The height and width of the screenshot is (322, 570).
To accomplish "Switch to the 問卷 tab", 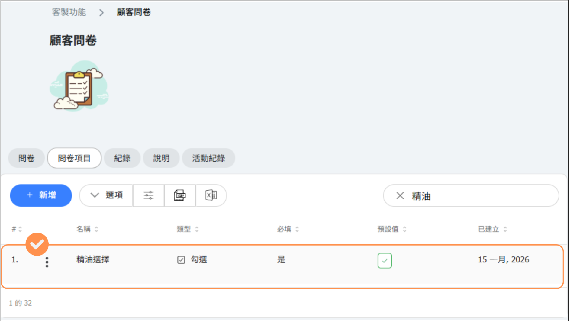I will click(27, 158).
